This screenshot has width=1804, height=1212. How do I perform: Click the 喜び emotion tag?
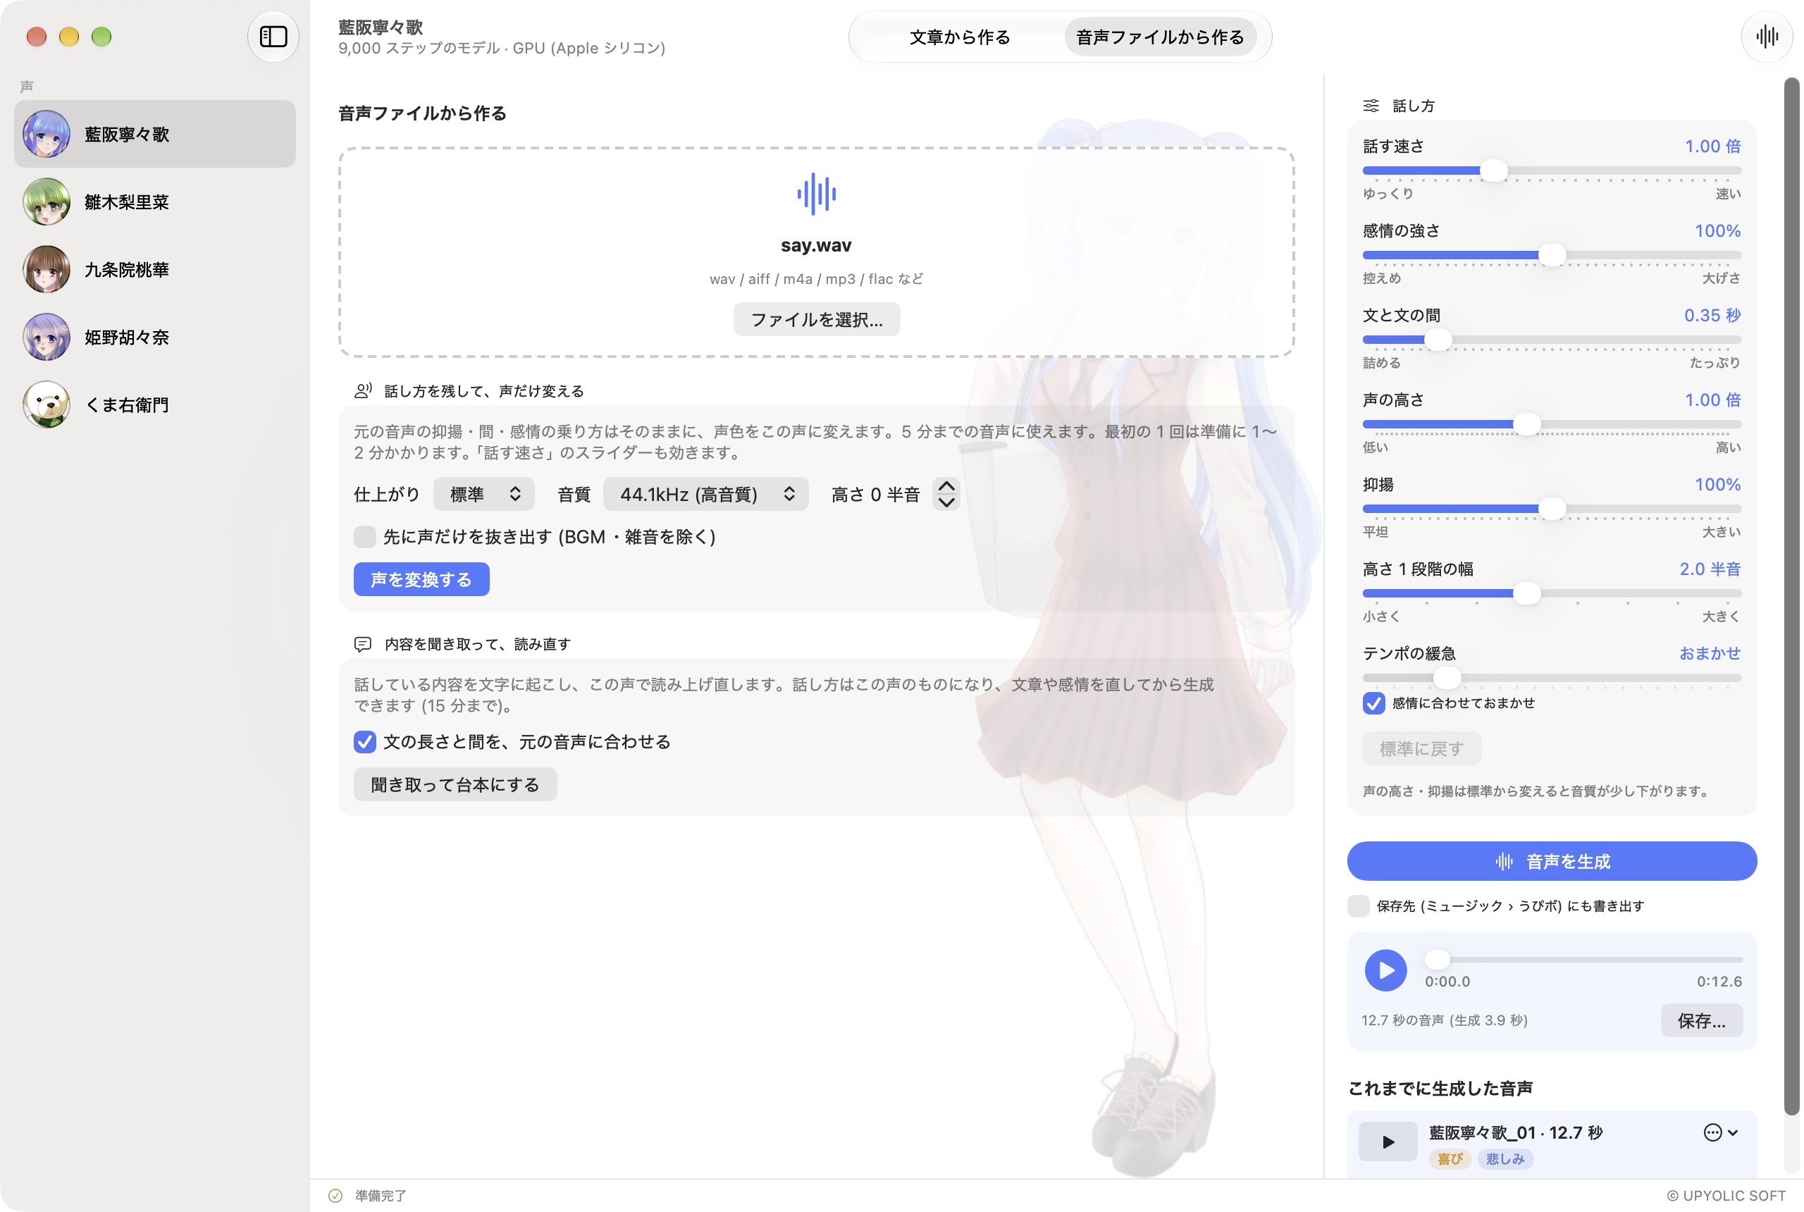[x=1450, y=1158]
